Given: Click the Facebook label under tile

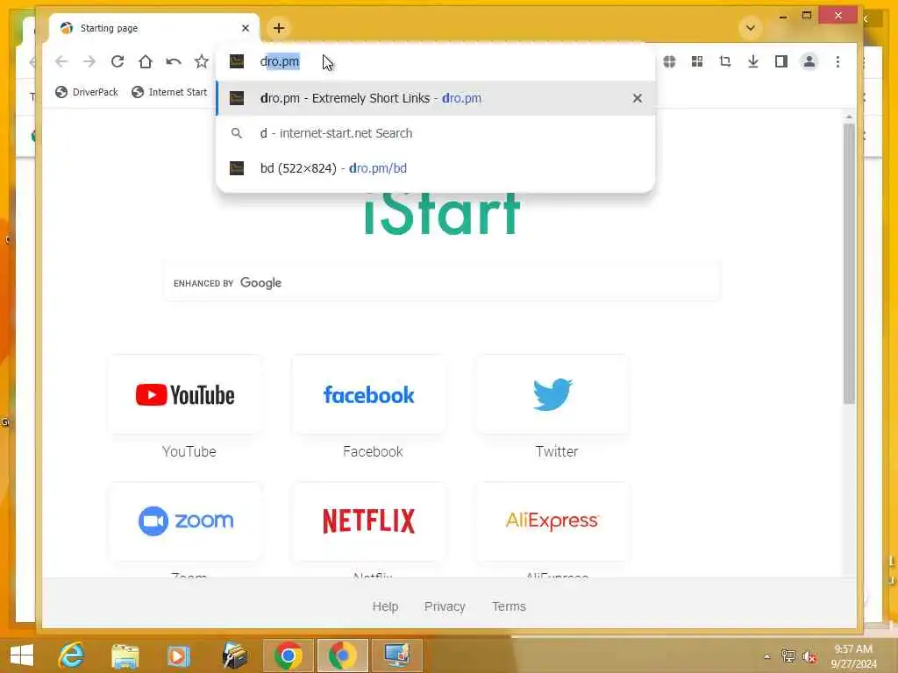Looking at the screenshot, I should pyautogui.click(x=373, y=451).
